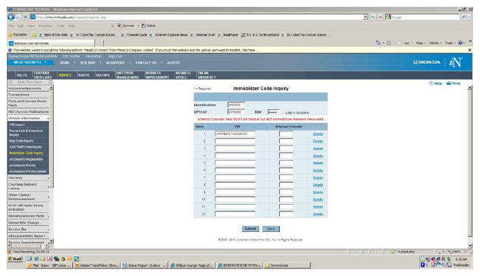Open the Tools dropdown in the command bar
Screen dimensions: 480x276
click(x=450, y=43)
